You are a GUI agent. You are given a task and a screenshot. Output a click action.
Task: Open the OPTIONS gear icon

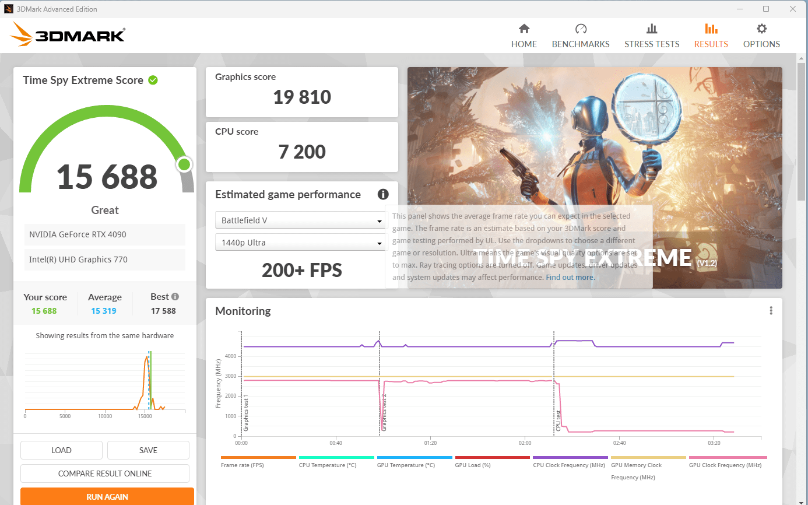pos(761,29)
